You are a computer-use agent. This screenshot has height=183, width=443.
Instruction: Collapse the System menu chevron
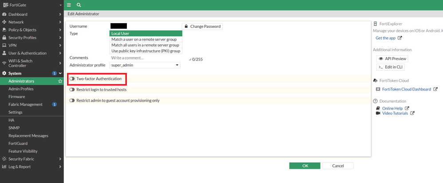[x=60, y=73]
